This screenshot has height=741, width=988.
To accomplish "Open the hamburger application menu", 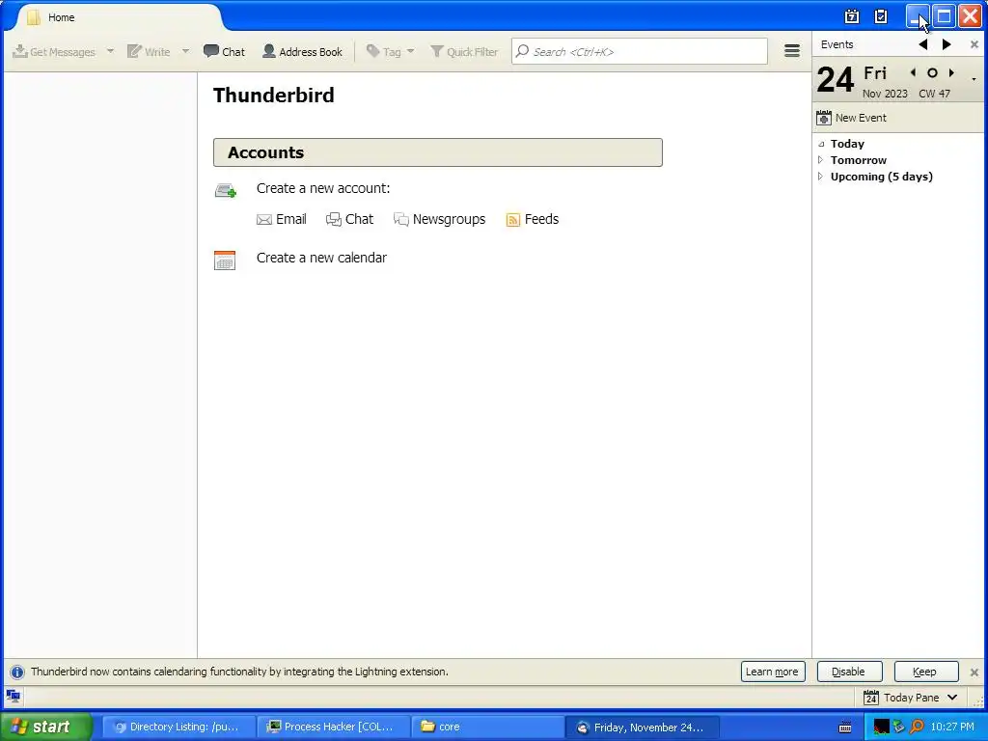I will [792, 51].
